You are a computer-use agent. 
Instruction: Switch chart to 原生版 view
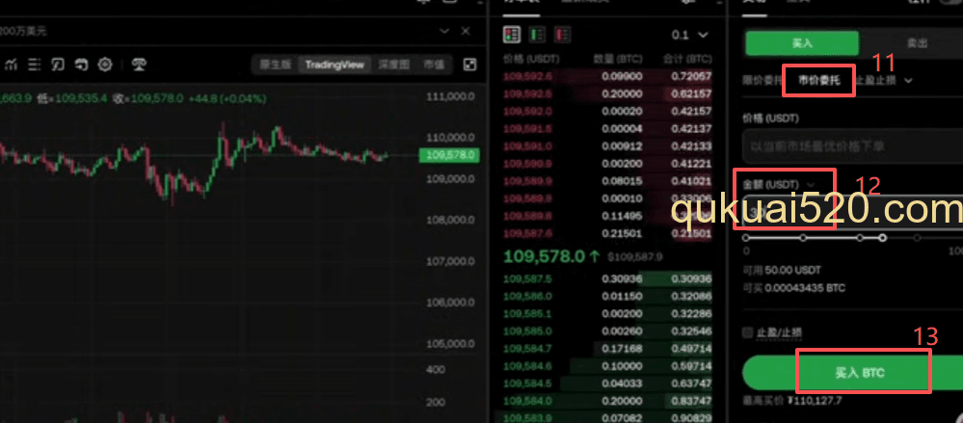coord(275,65)
